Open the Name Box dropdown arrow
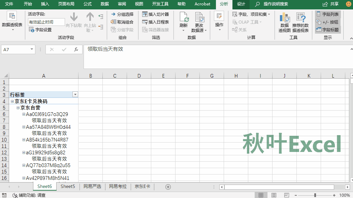Screen dimensions: 353x198 (32, 49)
